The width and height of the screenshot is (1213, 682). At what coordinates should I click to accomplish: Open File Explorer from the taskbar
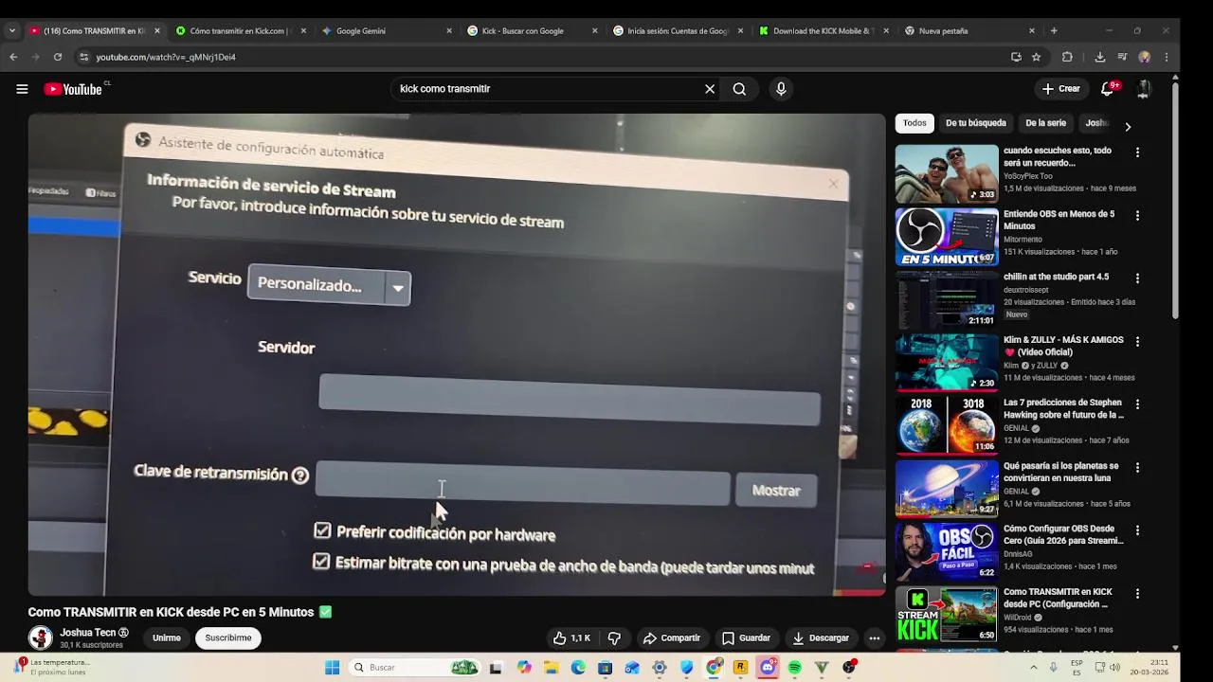[551, 668]
